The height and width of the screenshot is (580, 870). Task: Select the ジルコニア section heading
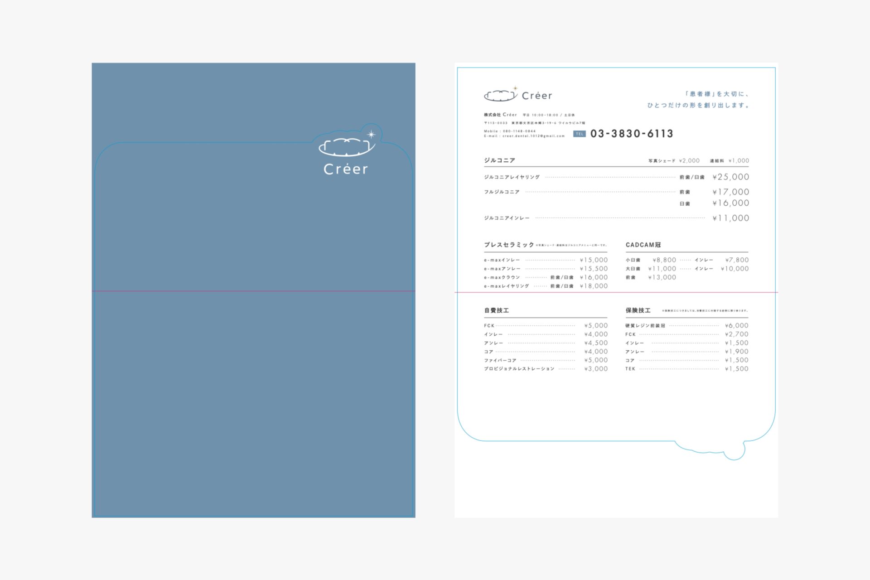coord(499,160)
